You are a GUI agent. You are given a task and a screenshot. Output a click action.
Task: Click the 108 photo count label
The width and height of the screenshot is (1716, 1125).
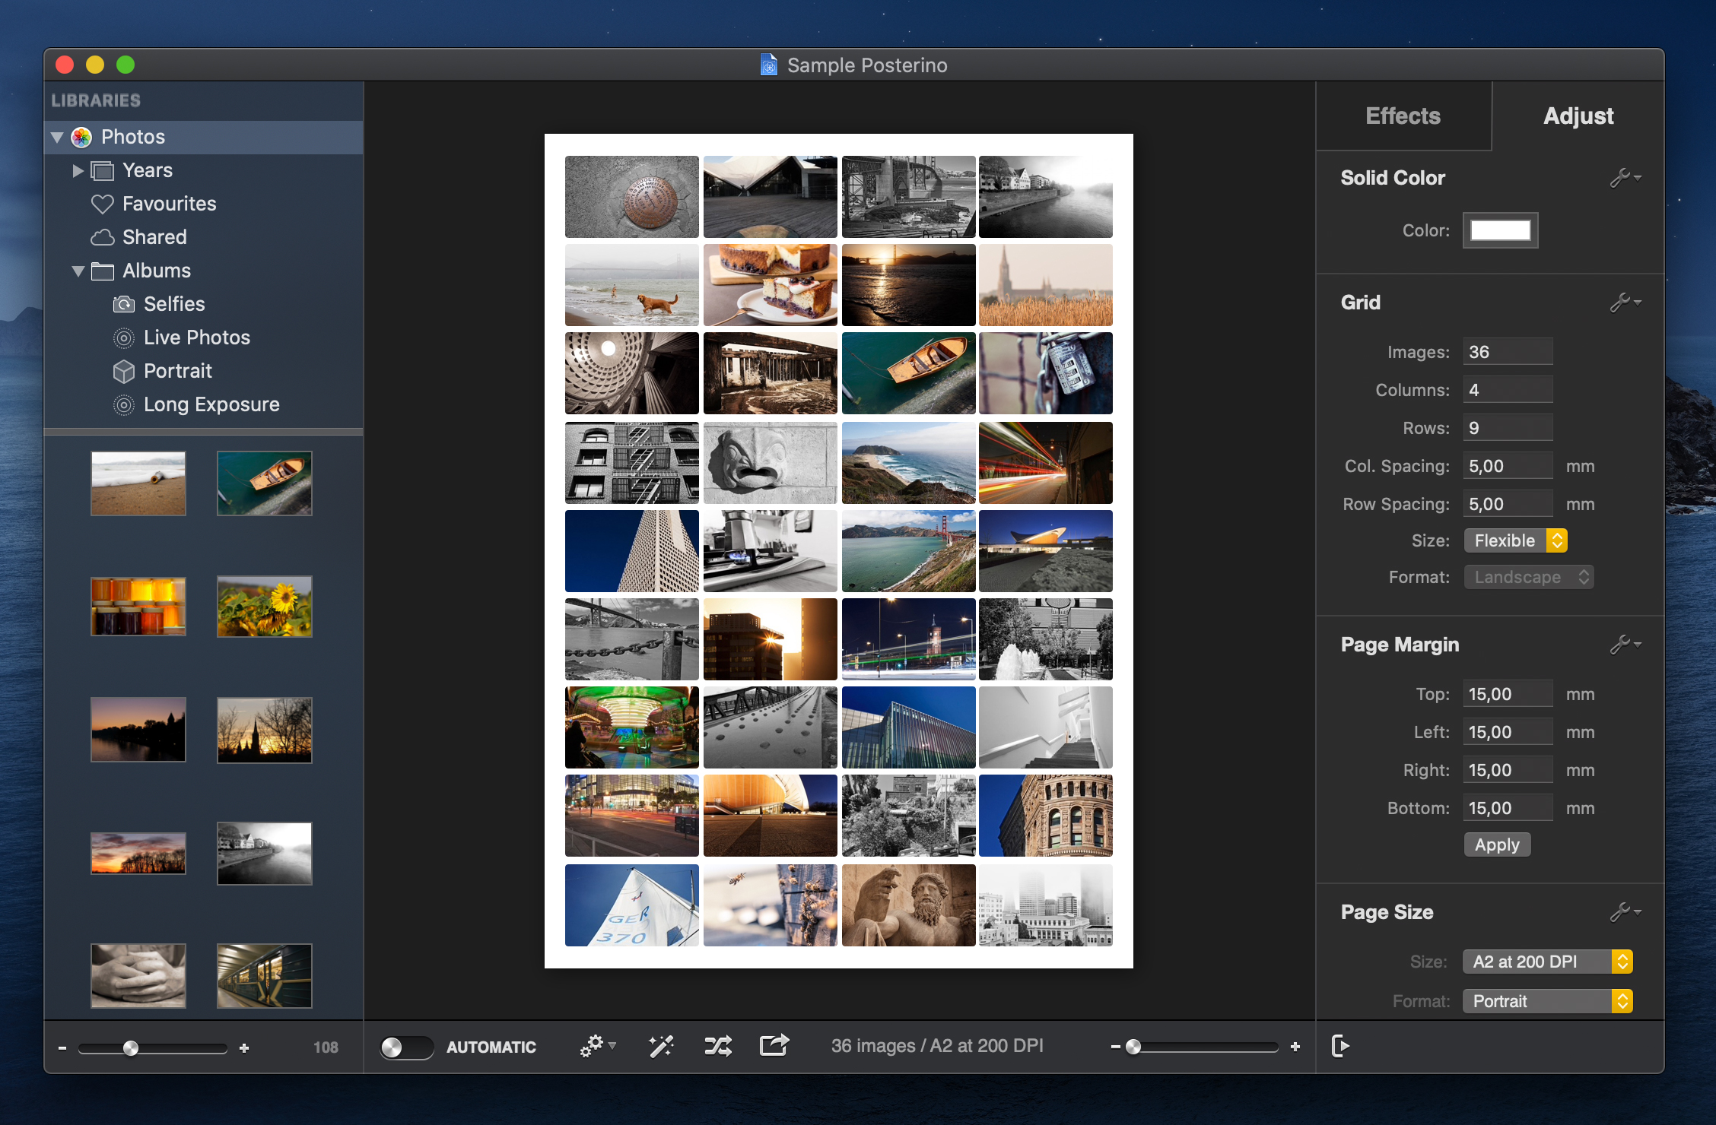pyautogui.click(x=326, y=1047)
